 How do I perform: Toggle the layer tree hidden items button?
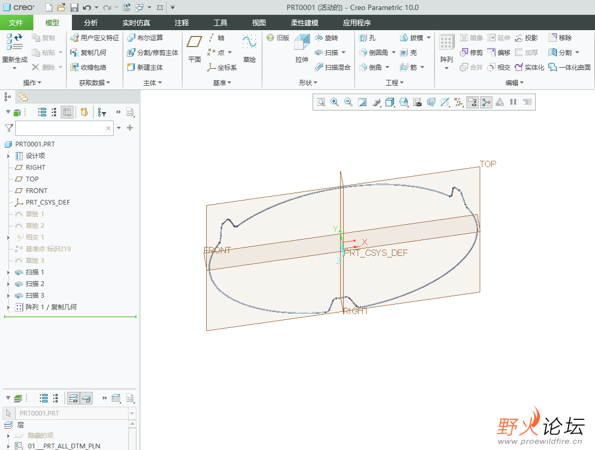pos(74,398)
